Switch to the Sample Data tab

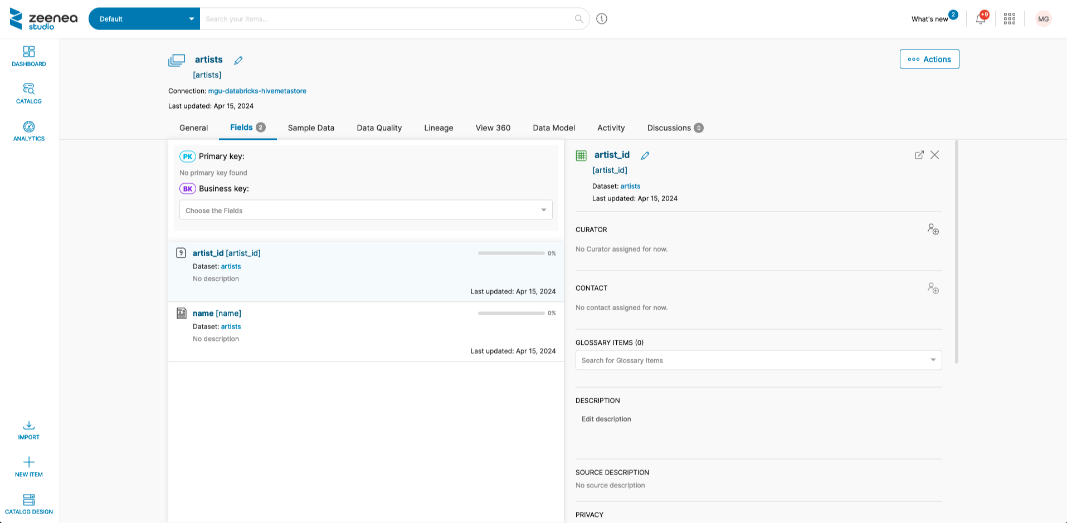tap(311, 128)
